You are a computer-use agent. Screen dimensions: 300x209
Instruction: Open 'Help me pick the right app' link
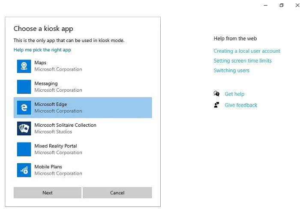tap(42, 50)
